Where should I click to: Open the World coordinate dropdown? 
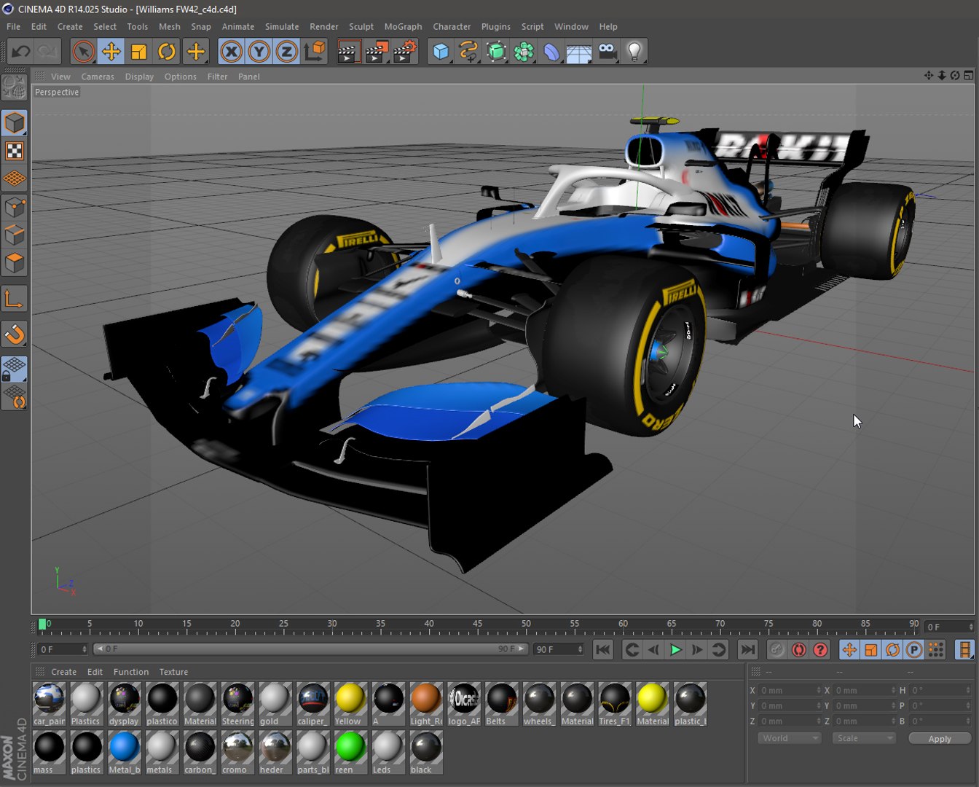tap(790, 738)
